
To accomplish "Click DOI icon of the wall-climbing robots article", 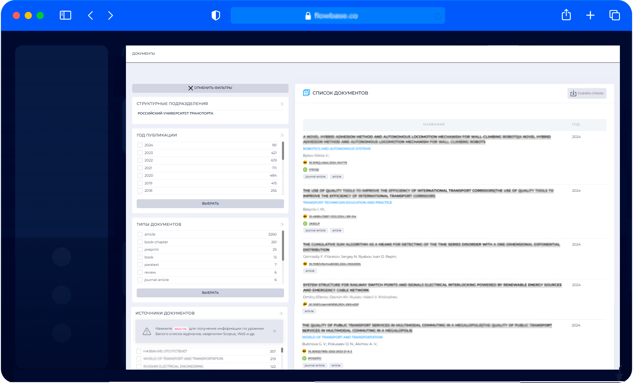I will [x=305, y=162].
